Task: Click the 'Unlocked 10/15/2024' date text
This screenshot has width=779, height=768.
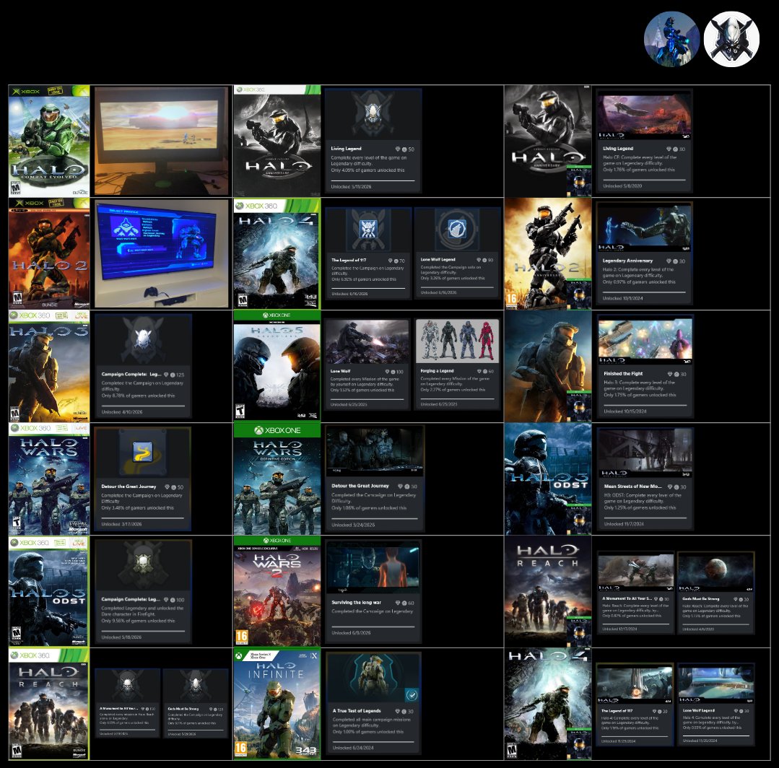Action: (x=625, y=411)
